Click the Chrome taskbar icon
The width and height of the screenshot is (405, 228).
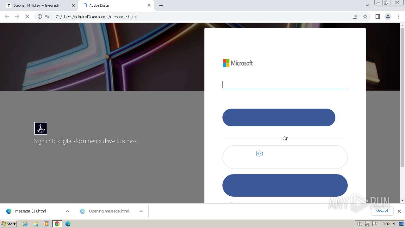tap(57, 224)
